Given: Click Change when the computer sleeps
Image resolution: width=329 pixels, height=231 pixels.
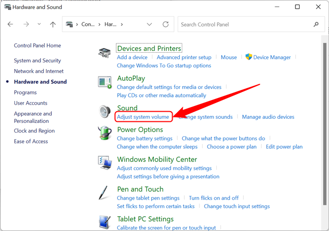Looking at the screenshot, I should click(x=157, y=147).
